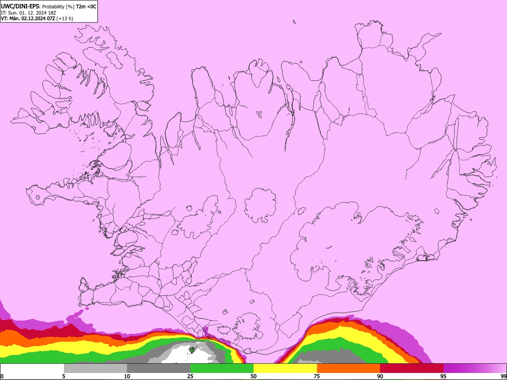Image resolution: width=507 pixels, height=380 pixels.
Task: Click the 'T2m <0C' parameter label
Action: pos(86,7)
